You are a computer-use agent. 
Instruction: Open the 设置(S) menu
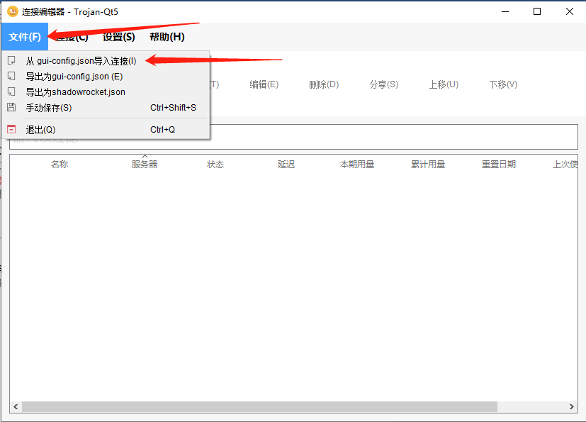pos(118,37)
